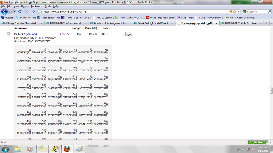Click in the Google search box

point(257,12)
